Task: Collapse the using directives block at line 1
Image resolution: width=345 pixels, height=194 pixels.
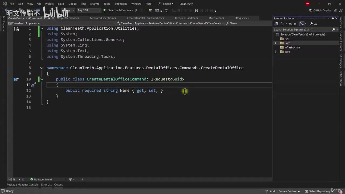Action: pyautogui.click(x=42, y=28)
